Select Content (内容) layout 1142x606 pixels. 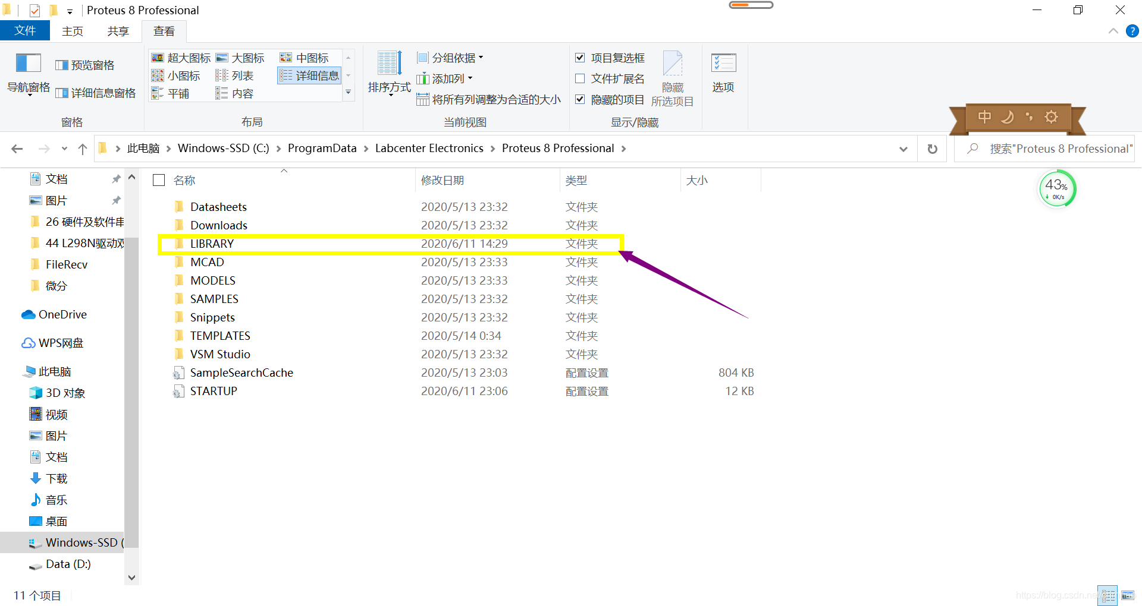pyautogui.click(x=235, y=93)
